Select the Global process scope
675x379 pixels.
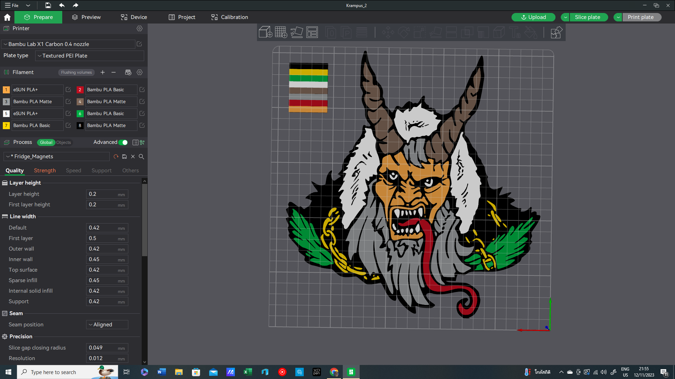(x=46, y=142)
